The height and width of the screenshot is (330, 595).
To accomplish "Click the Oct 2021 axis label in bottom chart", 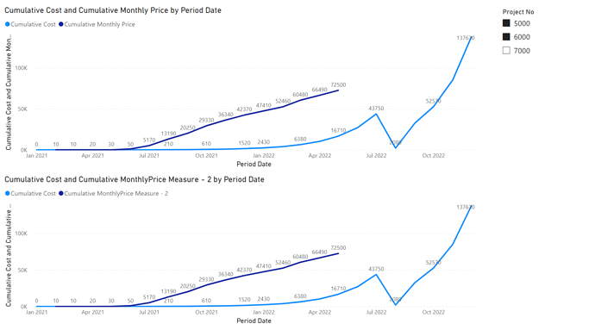I will (x=206, y=312).
